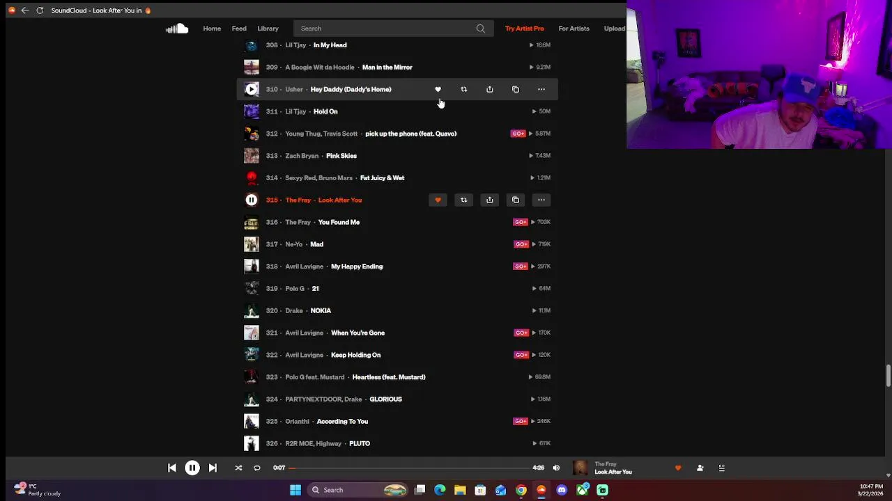Open the Upload menu item

pyautogui.click(x=615, y=29)
